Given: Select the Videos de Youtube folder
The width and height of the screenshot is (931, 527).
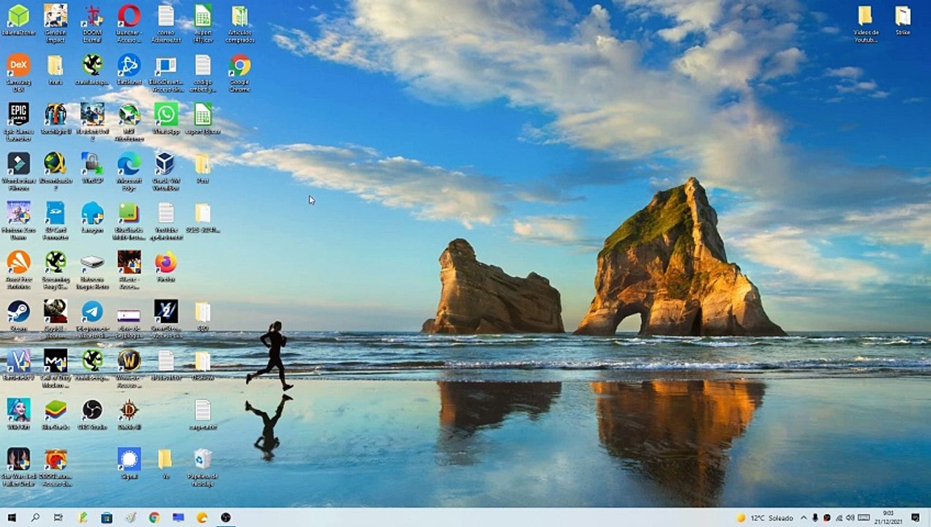Looking at the screenshot, I should pyautogui.click(x=865, y=24).
